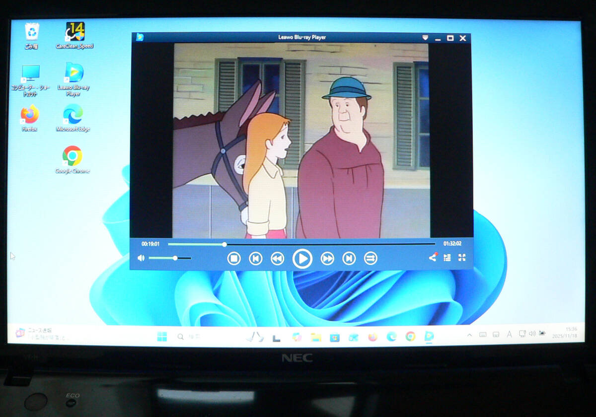Open Microsoft Store from the taskbar
The height and width of the screenshot is (417, 596).
point(335,337)
